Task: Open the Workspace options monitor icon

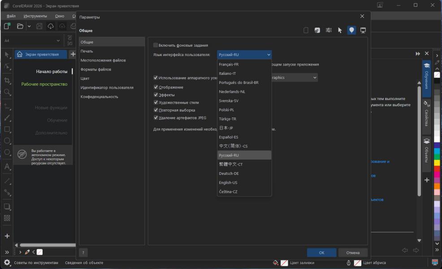Action: click(x=363, y=30)
